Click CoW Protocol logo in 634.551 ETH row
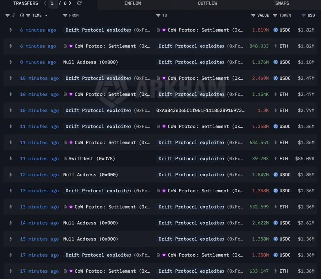 click(71, 143)
